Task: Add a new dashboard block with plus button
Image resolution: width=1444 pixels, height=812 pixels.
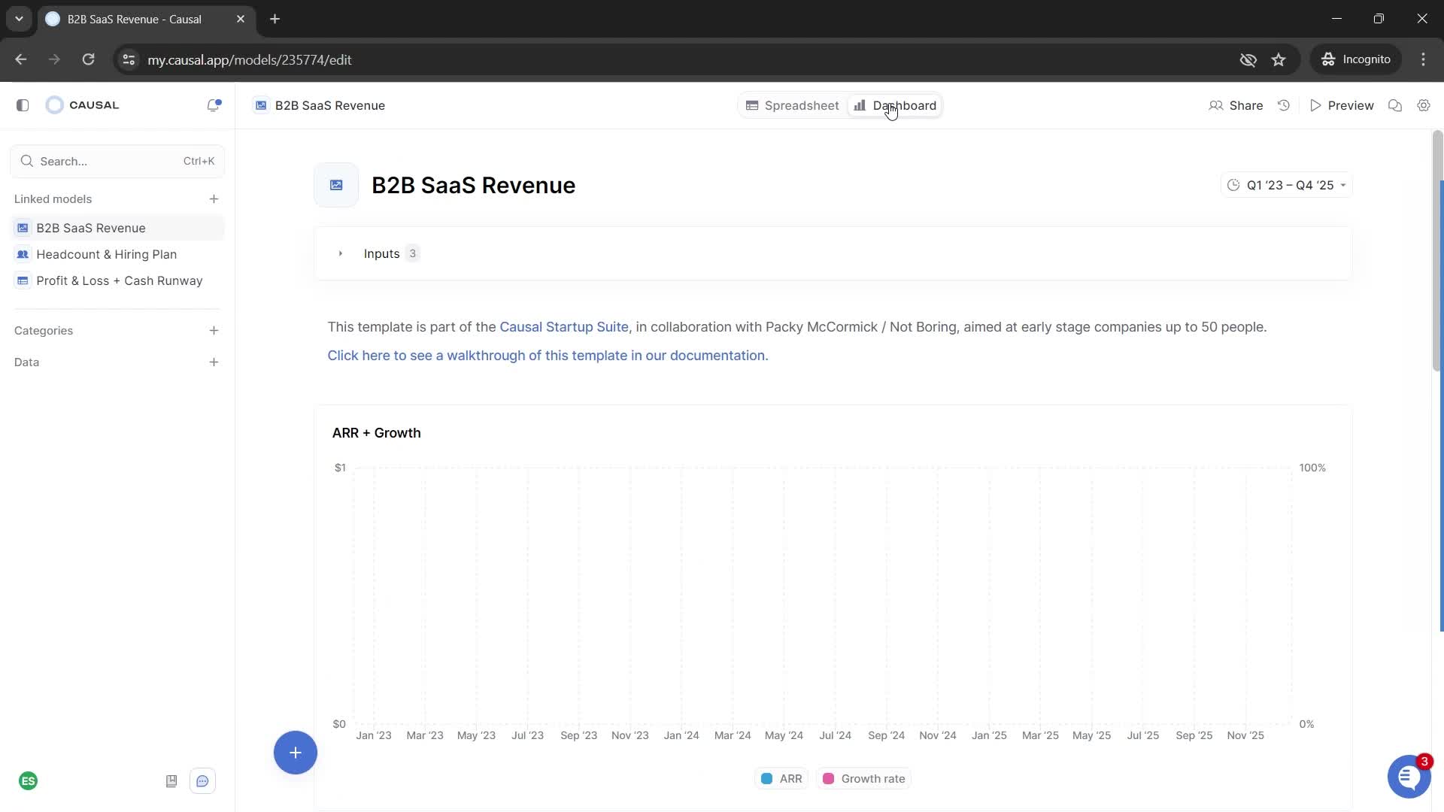Action: coord(296,753)
